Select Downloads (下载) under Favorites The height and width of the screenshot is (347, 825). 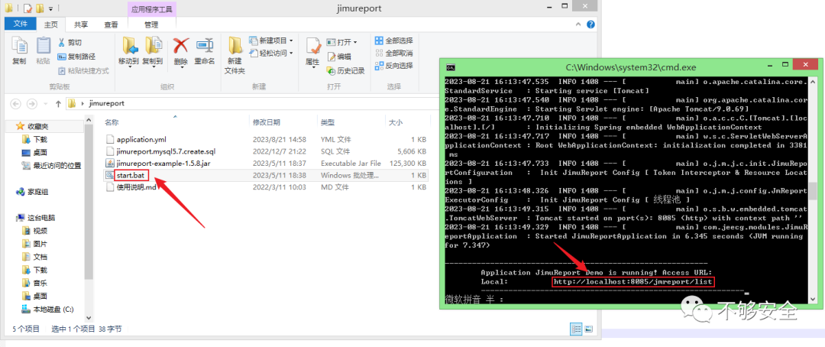point(40,140)
